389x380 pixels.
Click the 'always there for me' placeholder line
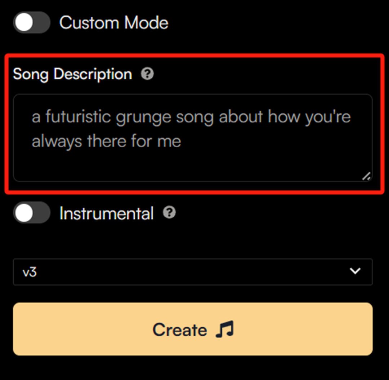pyautogui.click(x=106, y=141)
